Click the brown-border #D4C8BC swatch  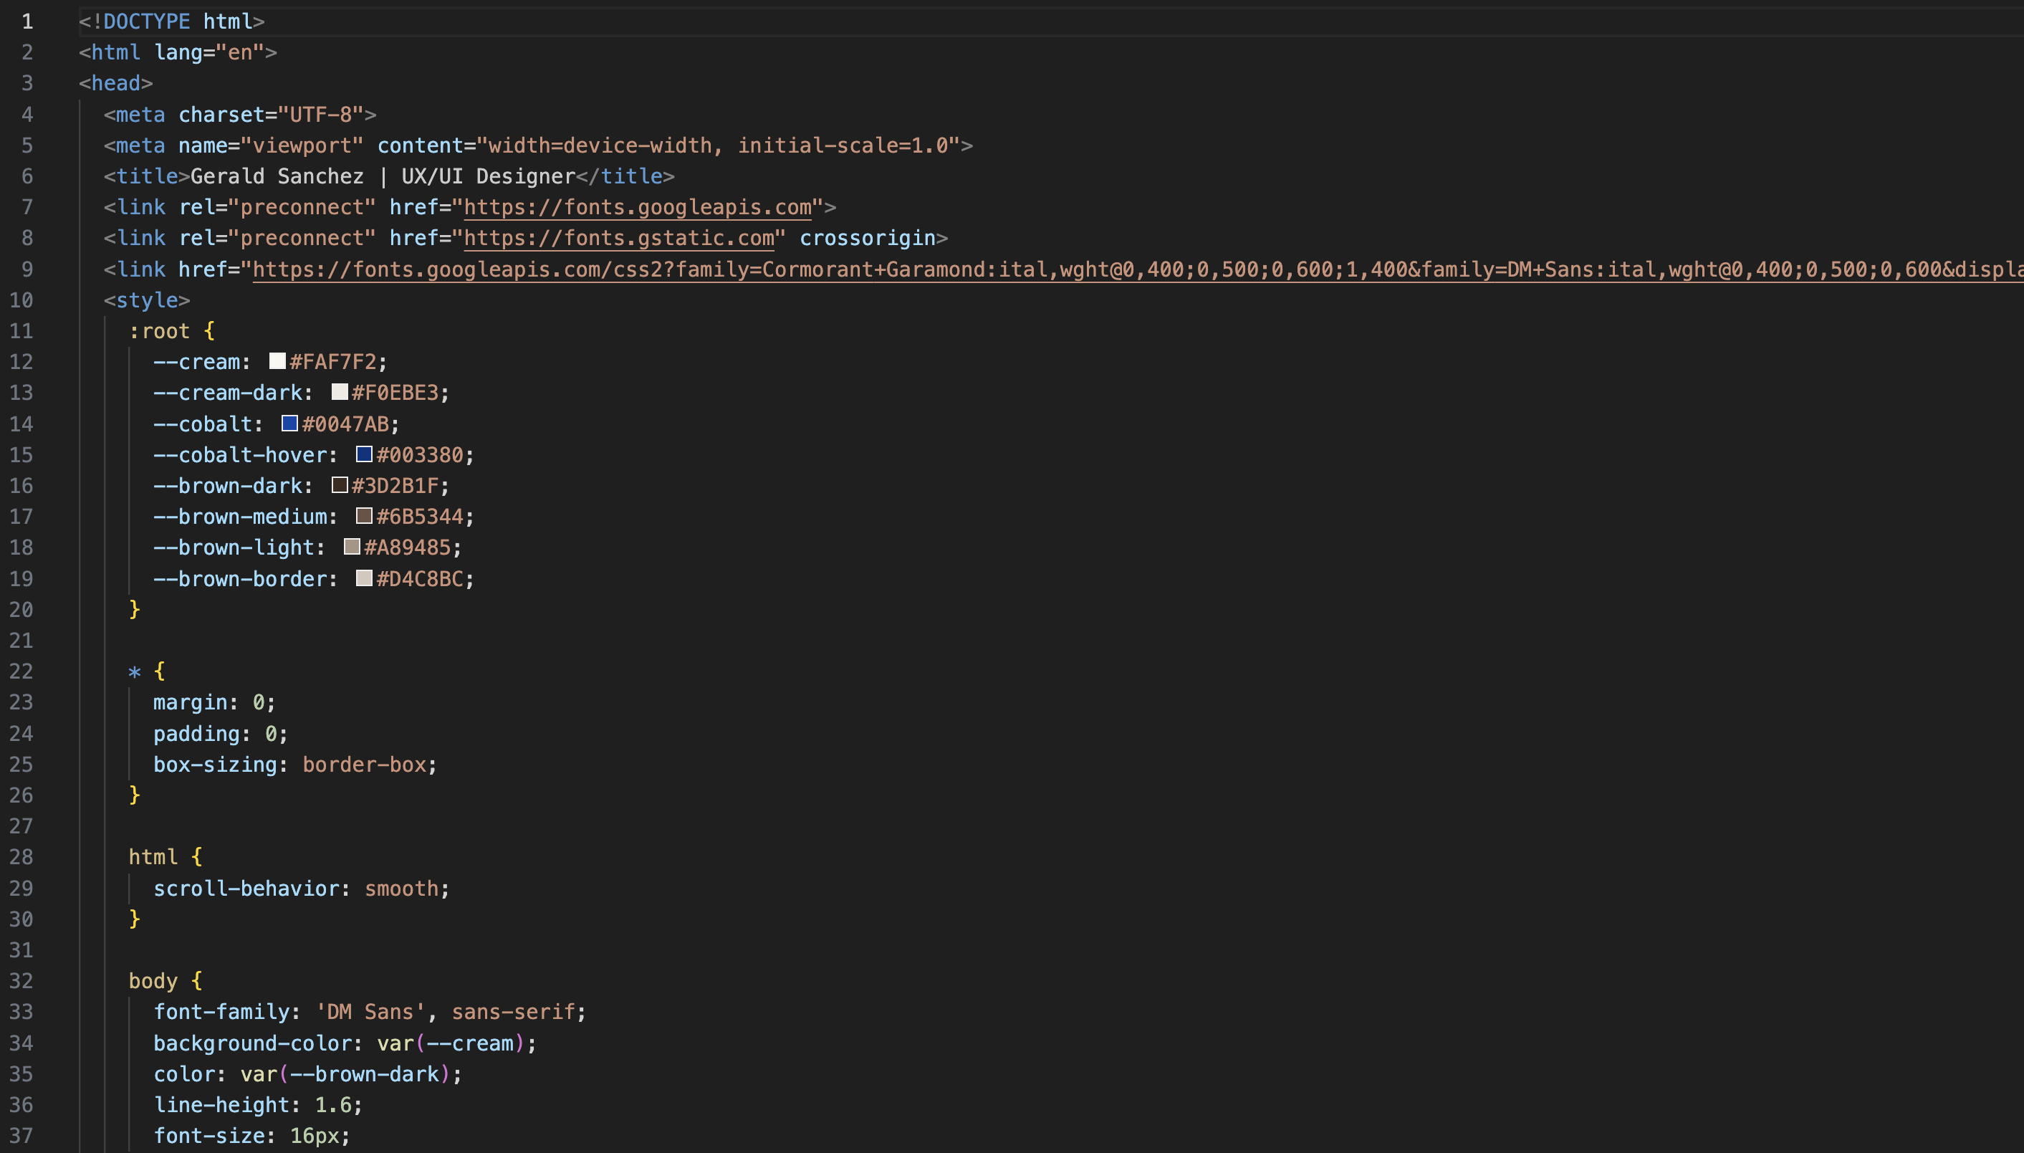pos(364,578)
